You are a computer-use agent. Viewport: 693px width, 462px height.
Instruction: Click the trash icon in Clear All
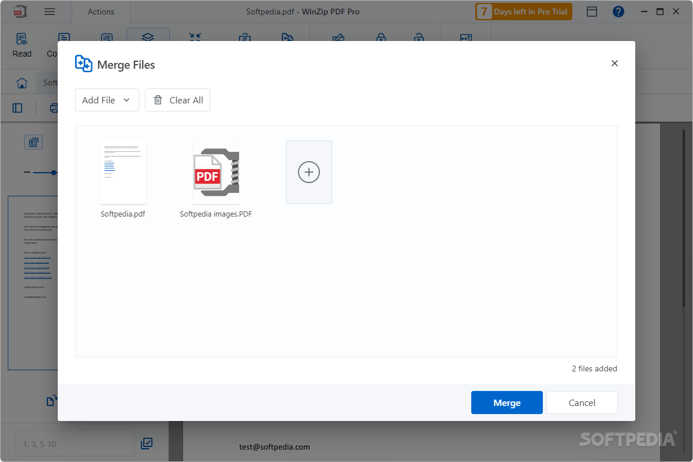point(158,100)
